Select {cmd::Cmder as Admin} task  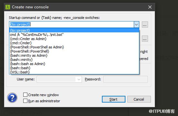[x=74, y=39]
